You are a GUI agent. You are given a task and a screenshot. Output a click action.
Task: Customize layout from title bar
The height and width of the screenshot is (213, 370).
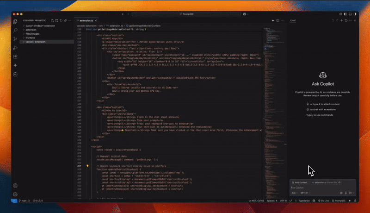click(341, 14)
